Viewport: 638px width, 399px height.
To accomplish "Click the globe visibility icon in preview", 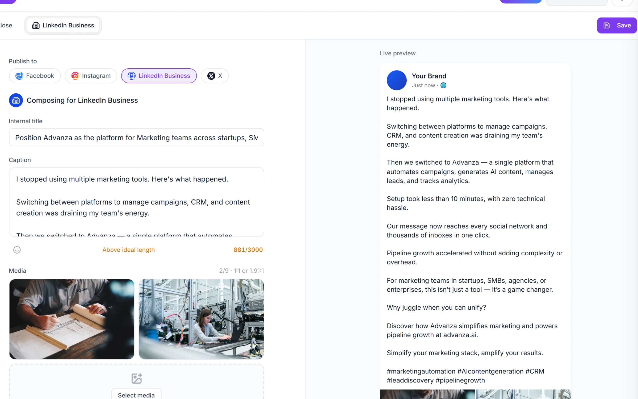I will pyautogui.click(x=443, y=85).
